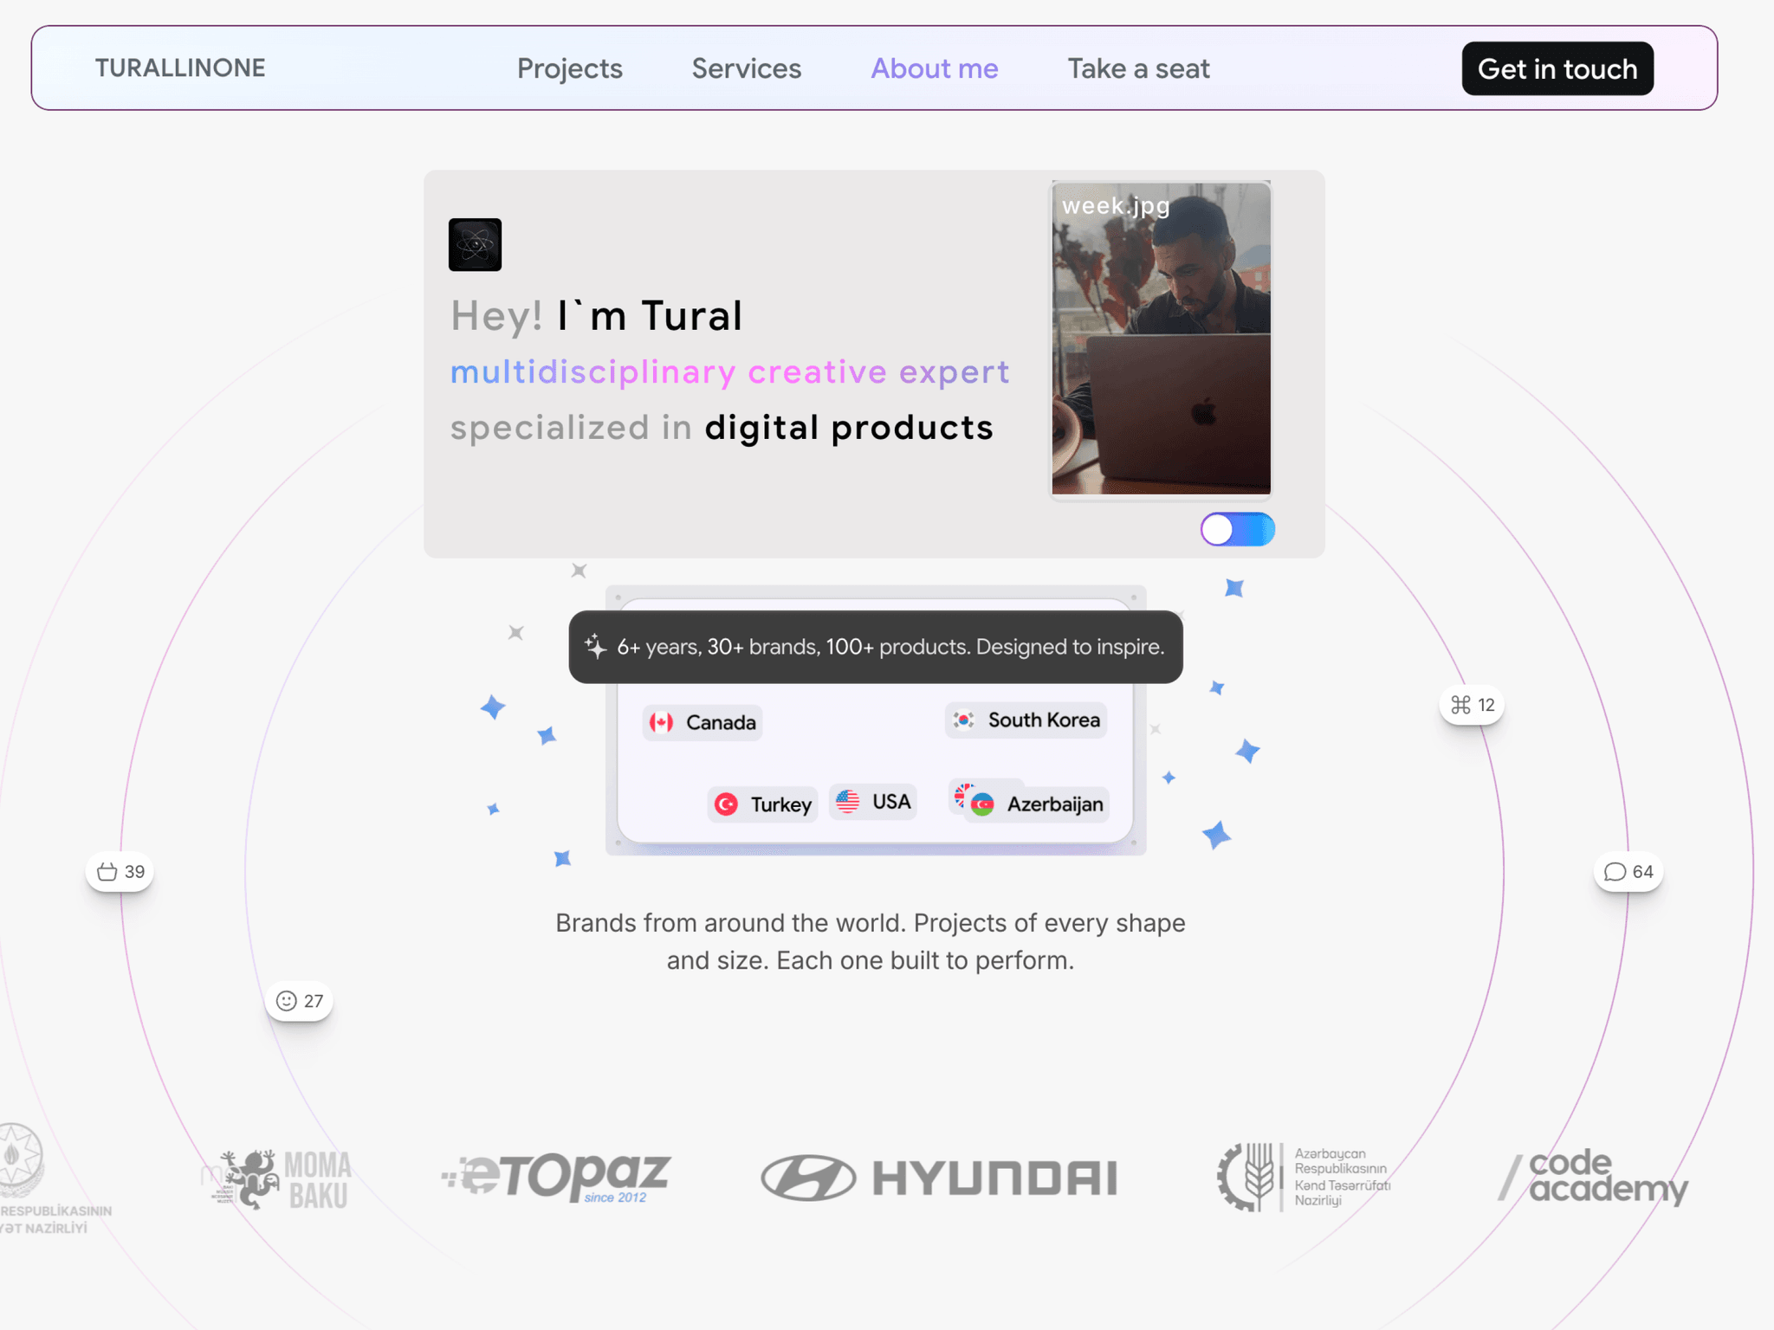Click the basket badge showing 39
Image resolution: width=1774 pixels, height=1330 pixels.
click(x=120, y=872)
